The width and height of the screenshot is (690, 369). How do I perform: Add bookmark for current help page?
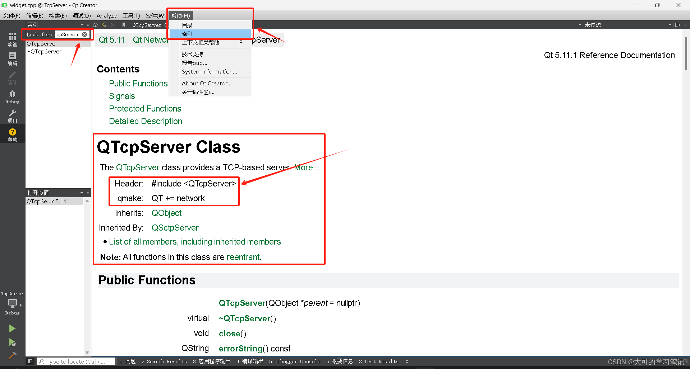(x=123, y=25)
